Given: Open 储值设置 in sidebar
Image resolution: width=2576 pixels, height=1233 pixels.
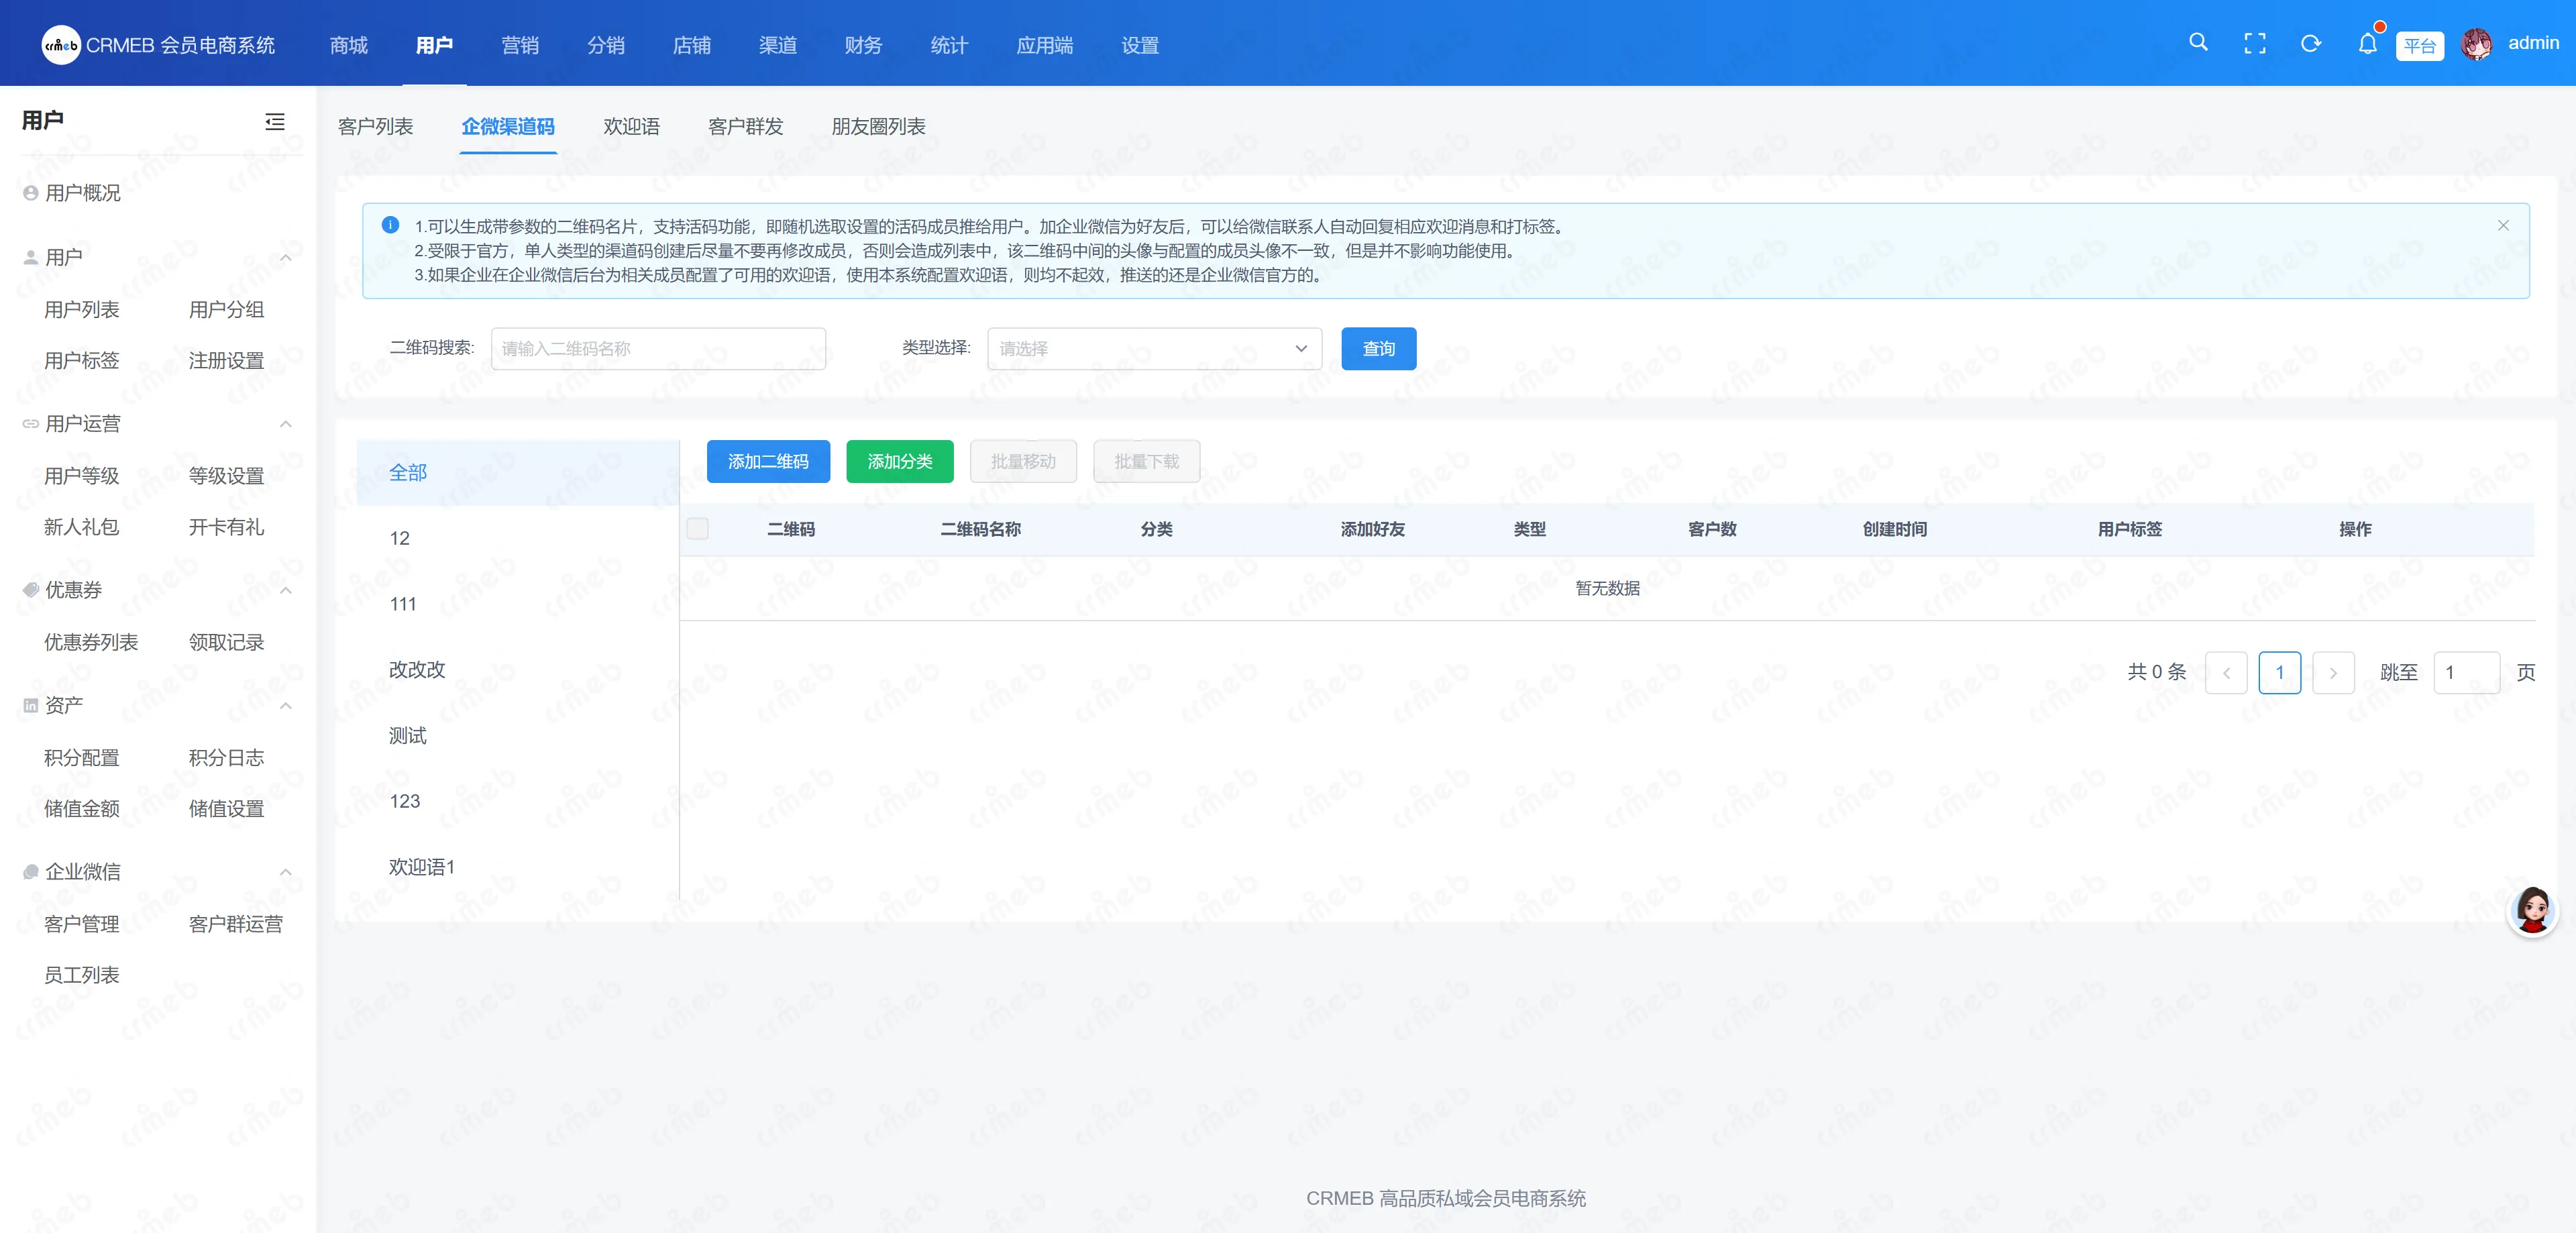Looking at the screenshot, I should 227,809.
